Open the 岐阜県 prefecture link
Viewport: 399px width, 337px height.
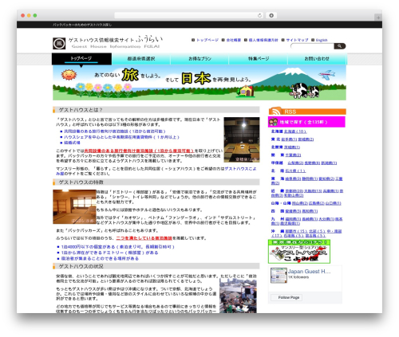click(293, 179)
